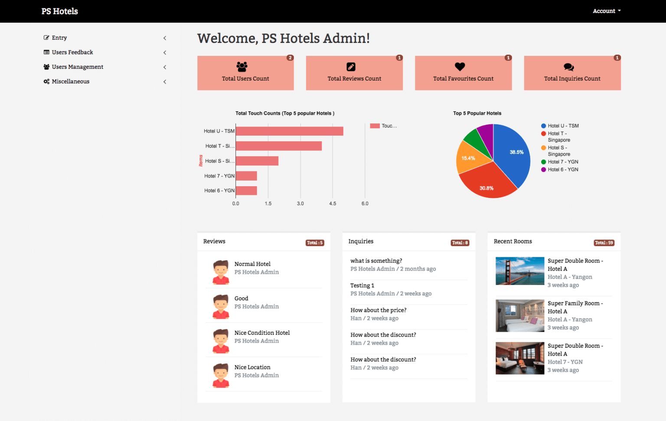Click the PS Hotels logo in the top bar
This screenshot has height=421, width=666.
coord(59,11)
